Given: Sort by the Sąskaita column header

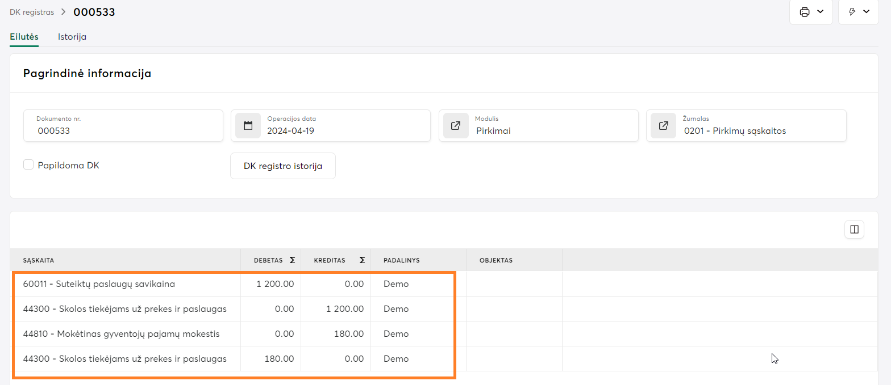Looking at the screenshot, I should point(39,260).
